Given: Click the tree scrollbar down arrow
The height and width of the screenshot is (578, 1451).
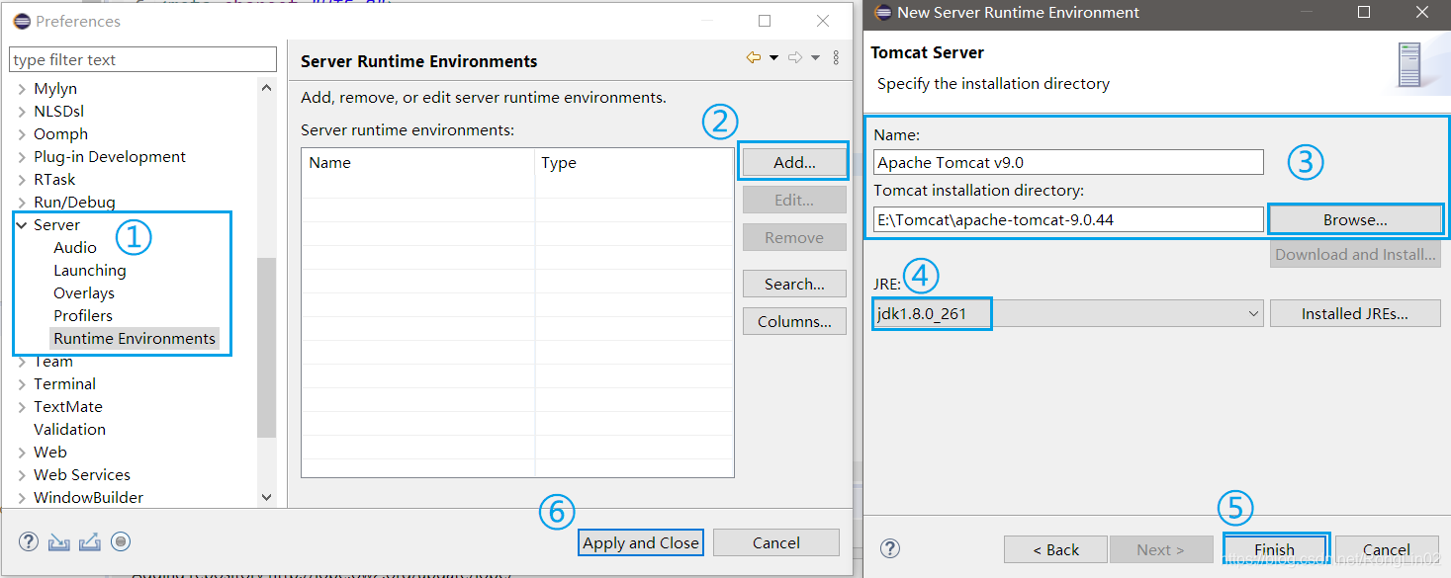Looking at the screenshot, I should coord(266,498).
